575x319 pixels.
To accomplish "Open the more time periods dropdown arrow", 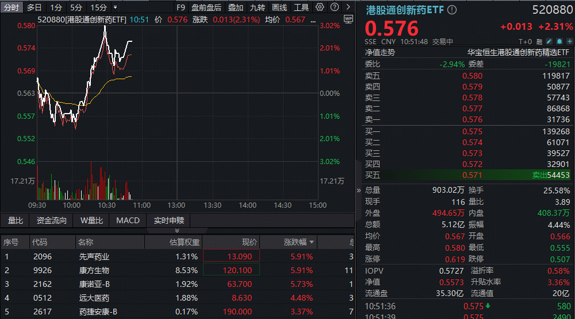I will pos(116,7).
